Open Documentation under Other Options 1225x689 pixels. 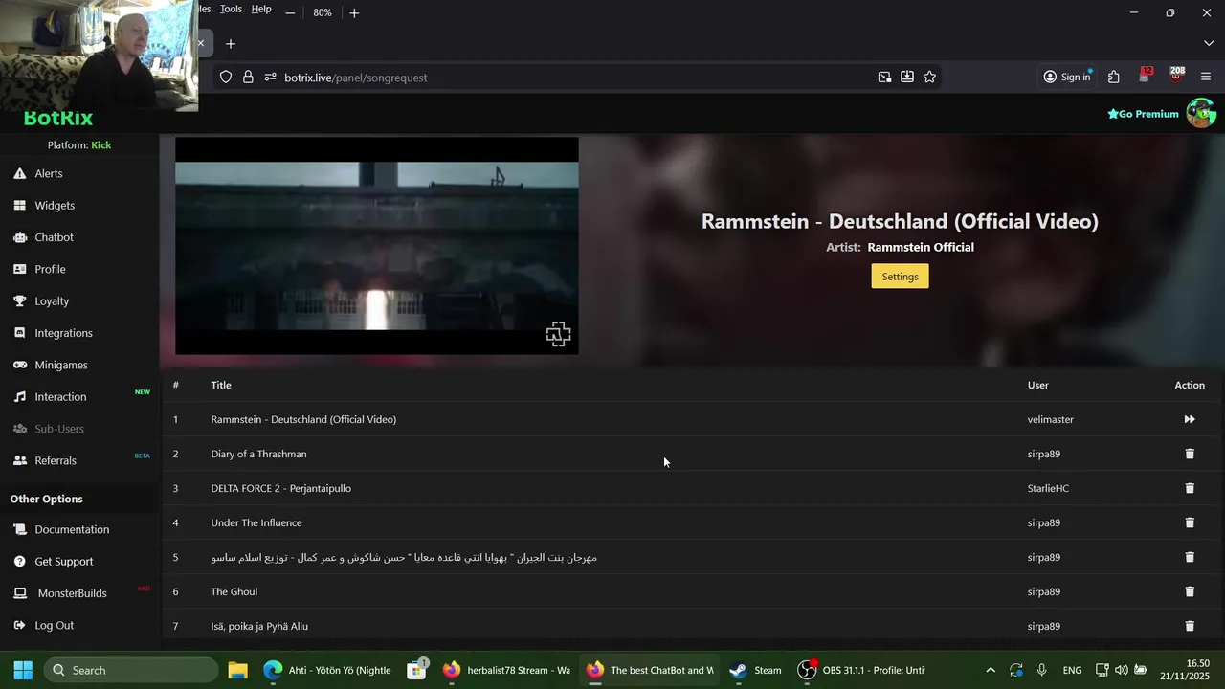coord(72,529)
